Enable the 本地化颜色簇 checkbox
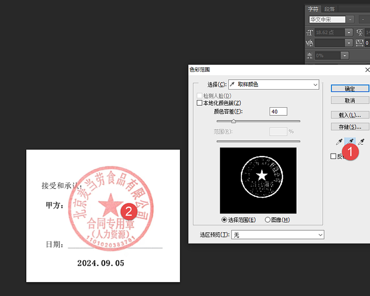The image size is (370, 296). pyautogui.click(x=200, y=103)
